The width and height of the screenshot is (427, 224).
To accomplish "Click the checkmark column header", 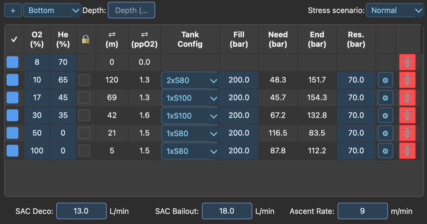I will click(14, 40).
